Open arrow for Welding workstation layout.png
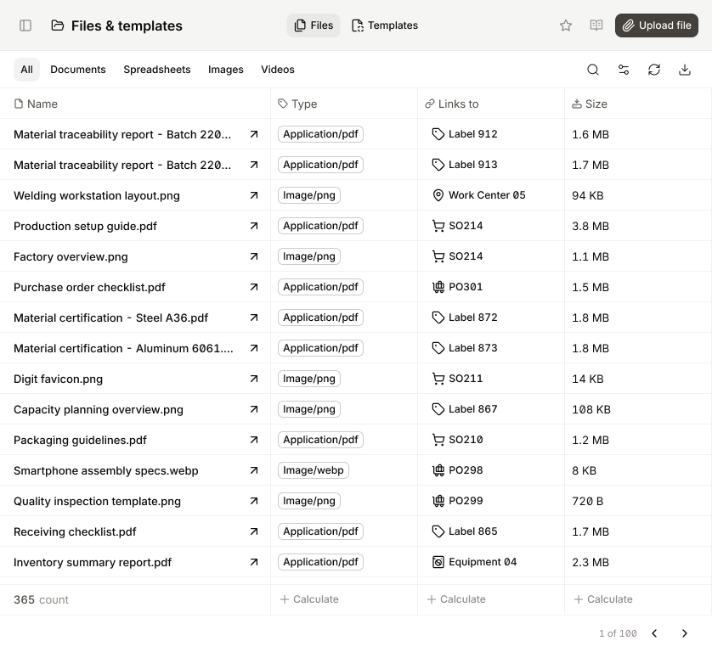This screenshot has height=652, width=712. 254,195
